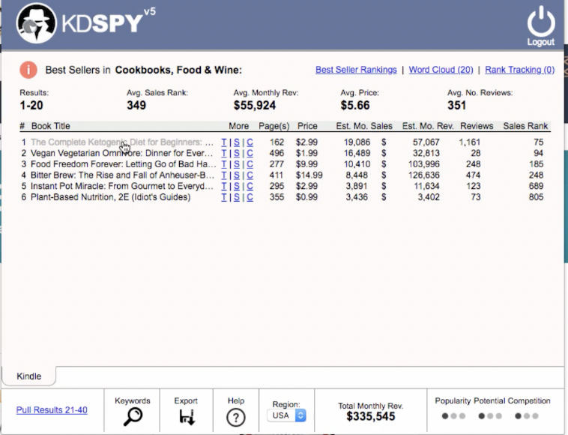The width and height of the screenshot is (568, 435).
Task: Click C link for Bitter Brew row
Action: click(250, 175)
